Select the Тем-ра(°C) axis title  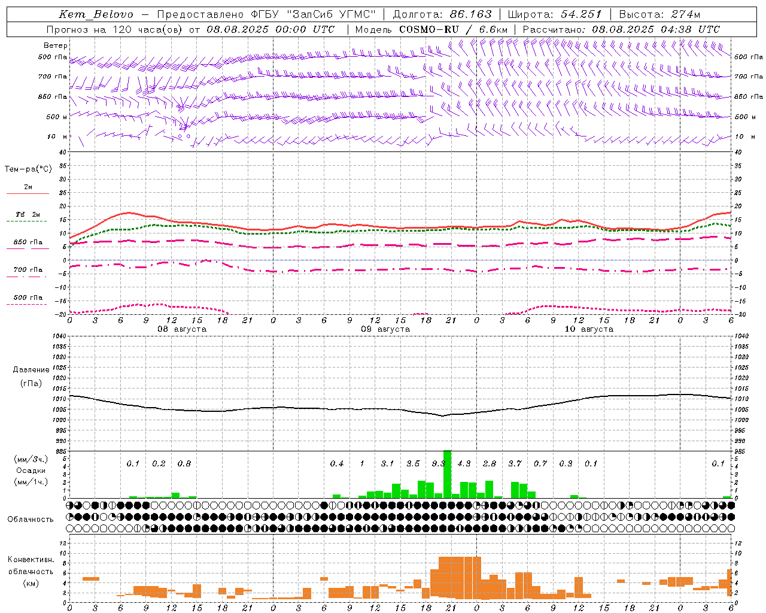tap(28, 169)
